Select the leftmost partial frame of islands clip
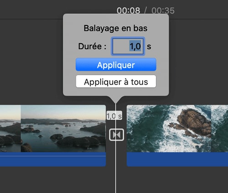The width and height of the screenshot is (228, 193). pyautogui.click(x=10, y=128)
